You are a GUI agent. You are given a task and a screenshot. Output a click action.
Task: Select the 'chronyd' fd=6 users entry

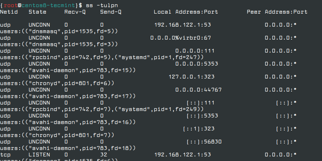[x=57, y=83]
